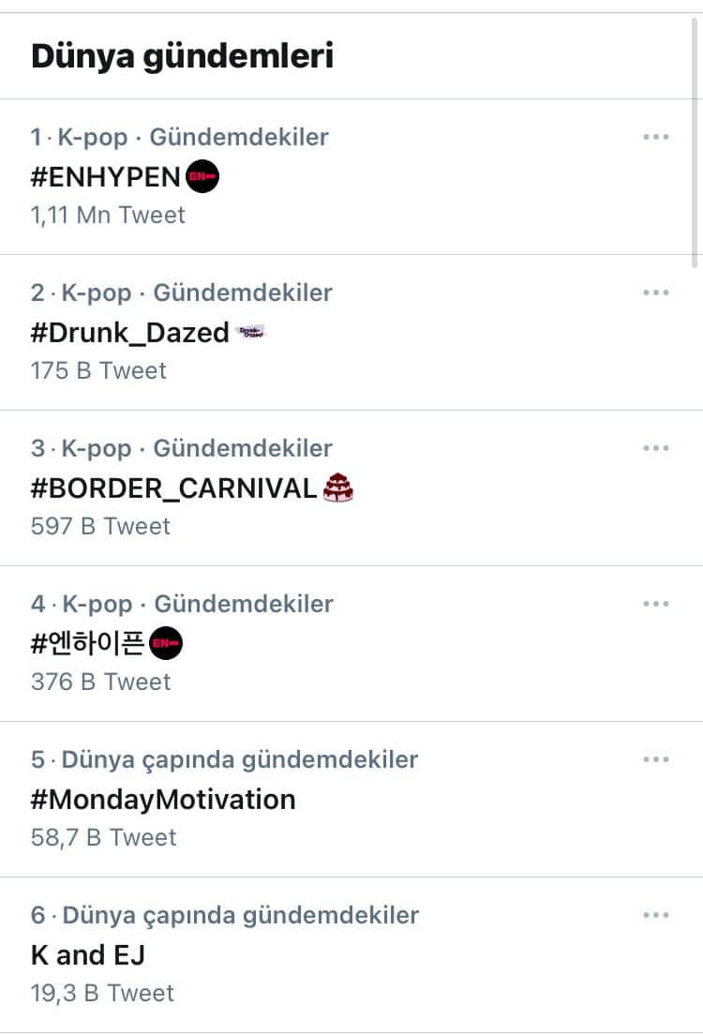Click the 58,7 B Tweet count
703x1035 pixels.
tap(103, 837)
